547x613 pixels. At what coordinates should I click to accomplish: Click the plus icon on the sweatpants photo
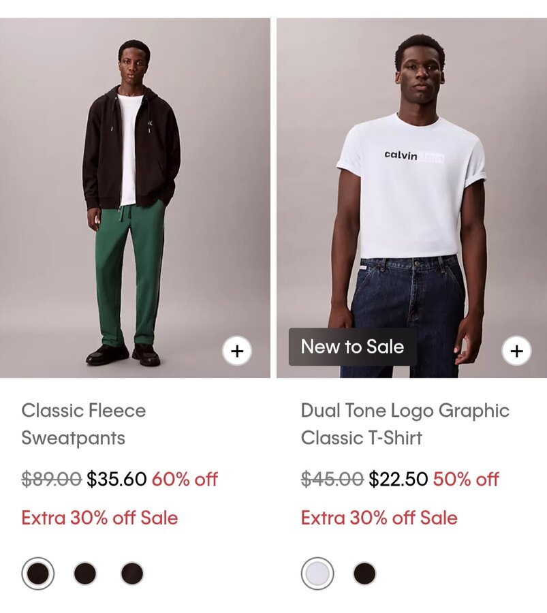pos(237,351)
